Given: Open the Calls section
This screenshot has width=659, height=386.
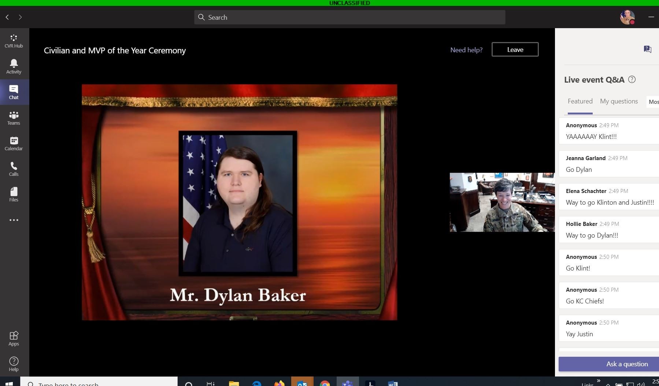Looking at the screenshot, I should click(x=14, y=169).
